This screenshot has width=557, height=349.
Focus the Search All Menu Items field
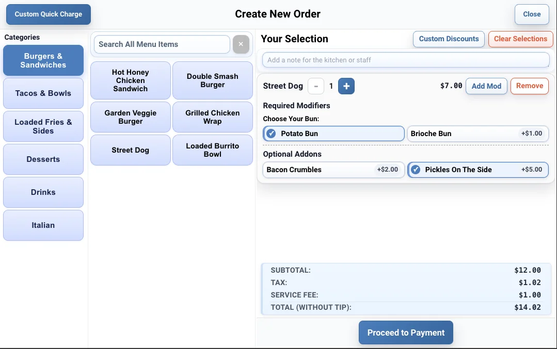(x=162, y=44)
